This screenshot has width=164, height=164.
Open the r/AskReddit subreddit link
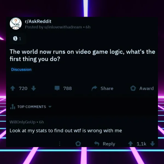click(x=38, y=21)
